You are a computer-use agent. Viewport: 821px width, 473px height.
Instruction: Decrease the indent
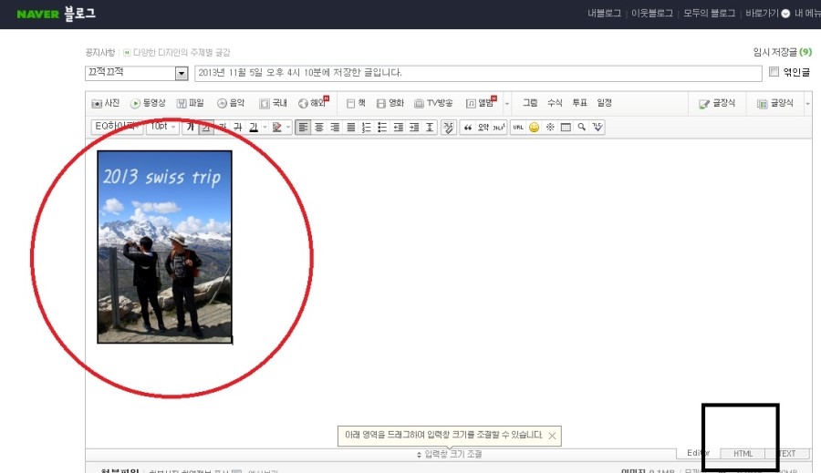click(398, 128)
